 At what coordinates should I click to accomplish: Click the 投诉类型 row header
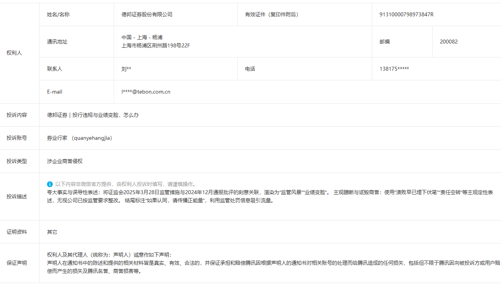tap(17, 161)
